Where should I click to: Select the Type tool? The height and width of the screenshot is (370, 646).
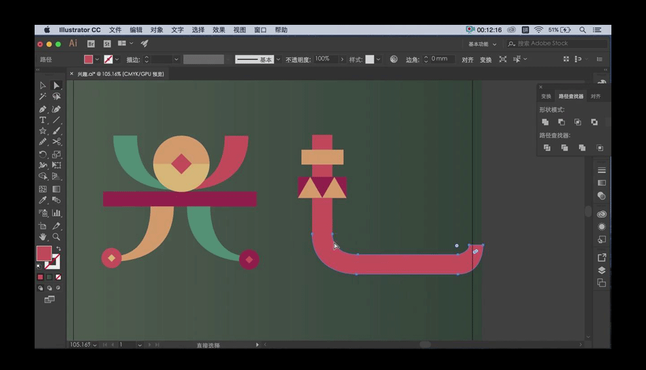click(x=43, y=120)
